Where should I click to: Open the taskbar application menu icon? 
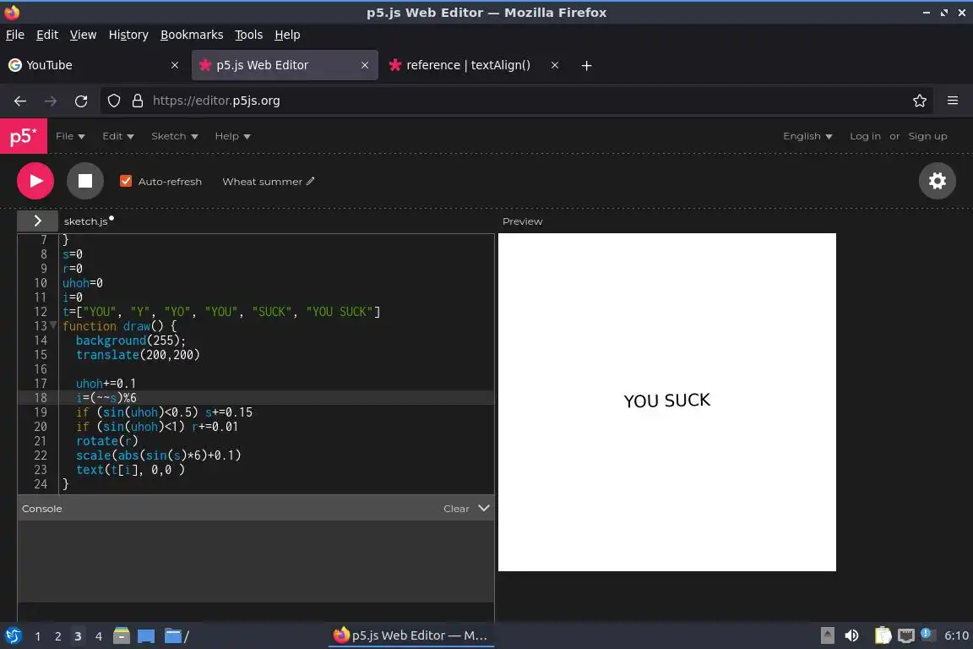pos(13,635)
